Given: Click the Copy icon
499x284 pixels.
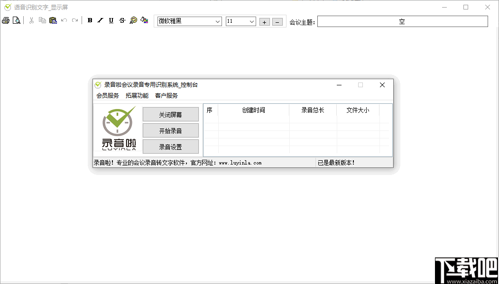Looking at the screenshot, I should pyautogui.click(x=42, y=20).
